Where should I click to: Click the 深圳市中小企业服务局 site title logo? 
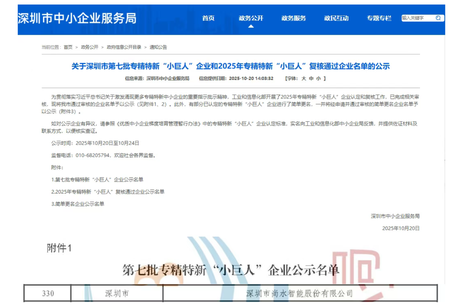pos(77,18)
